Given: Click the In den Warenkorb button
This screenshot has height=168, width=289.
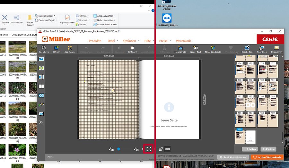Looking at the screenshot, I should 267,157.
